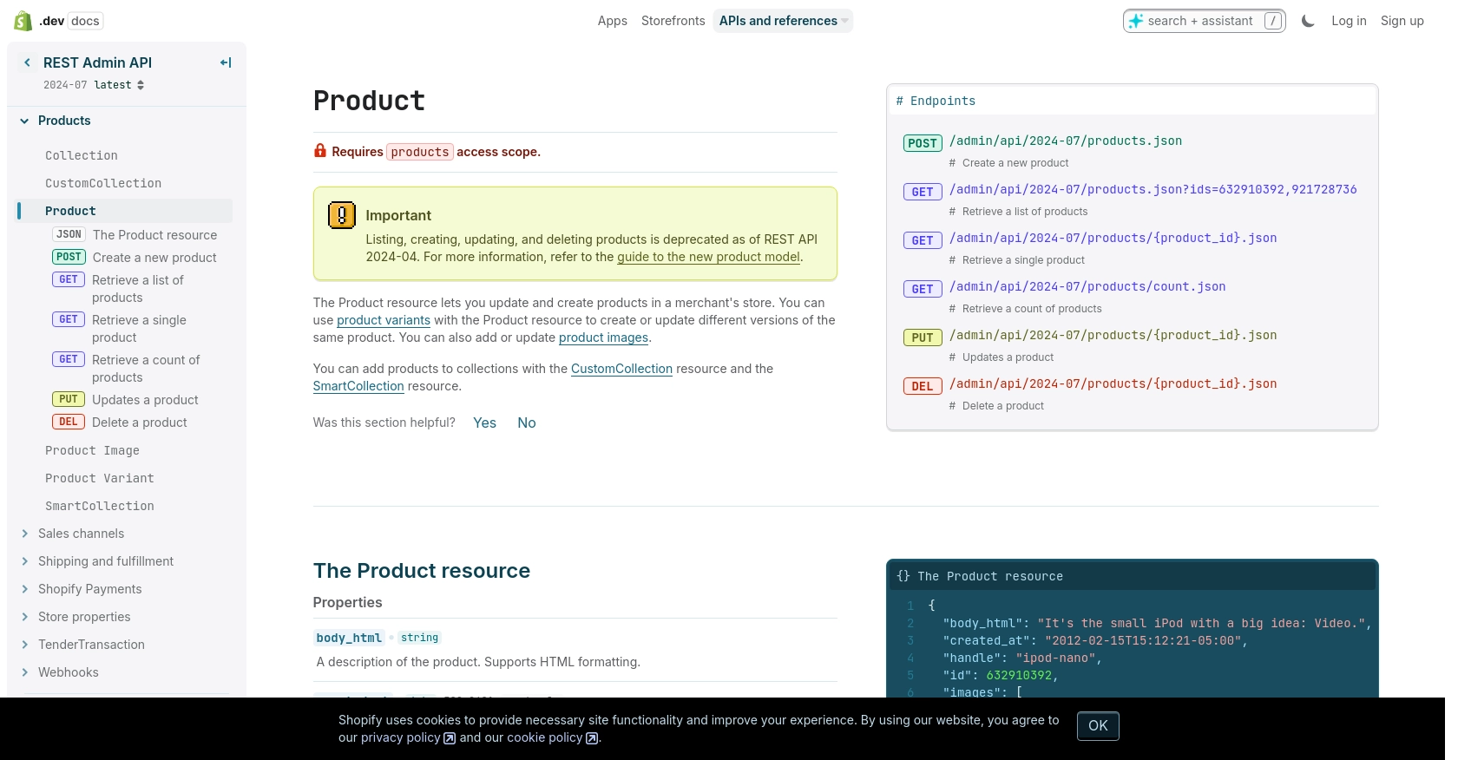
Task: Open The Product resource JSON item
Action: (135, 235)
